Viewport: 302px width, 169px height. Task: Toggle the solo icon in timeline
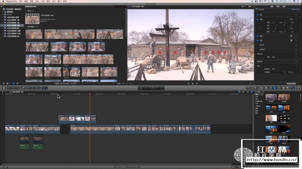248,92
